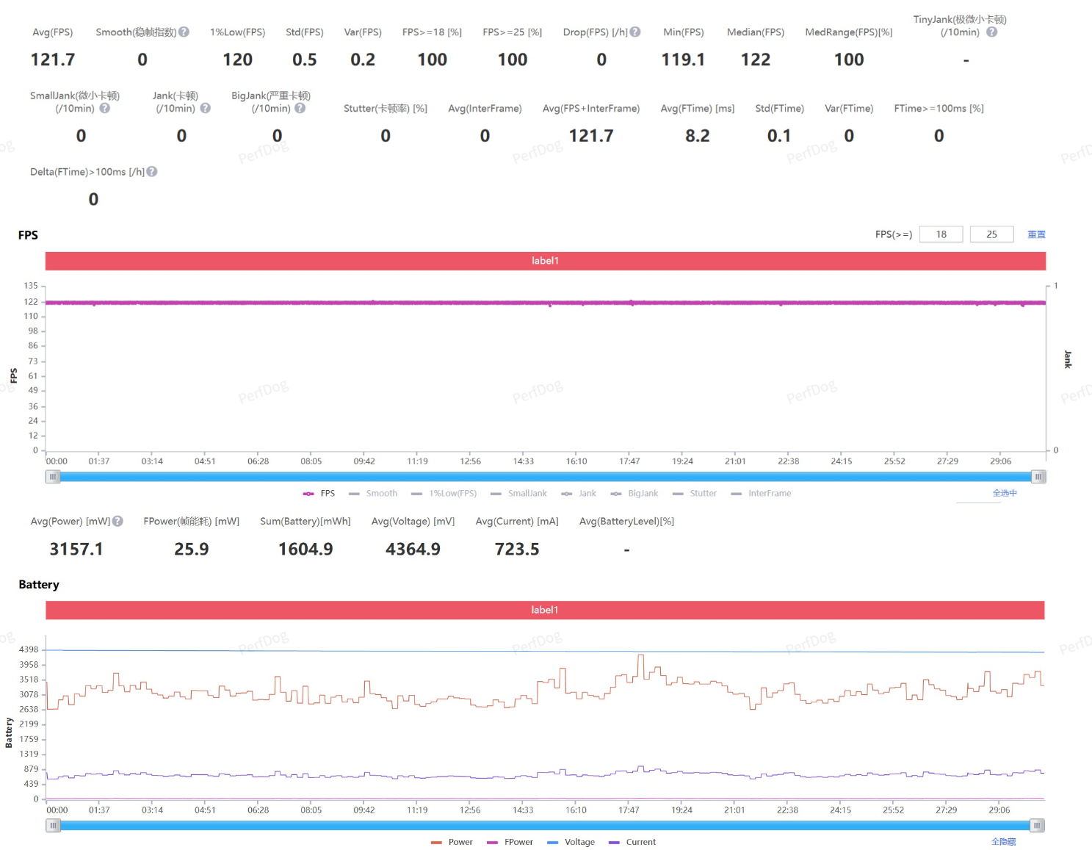This screenshot has height=850, width=1092.
Task: Click the SmallJank question mark icon
Action: [105, 108]
